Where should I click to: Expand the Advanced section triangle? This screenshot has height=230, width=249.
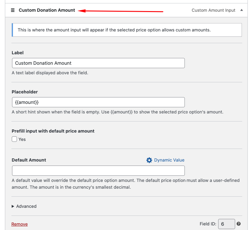[x=13, y=206]
